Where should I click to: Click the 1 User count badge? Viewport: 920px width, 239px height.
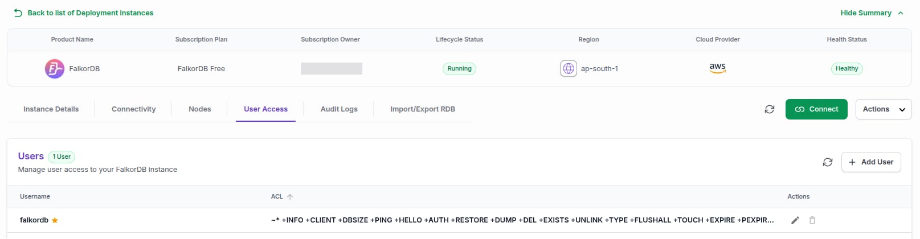pyautogui.click(x=62, y=156)
